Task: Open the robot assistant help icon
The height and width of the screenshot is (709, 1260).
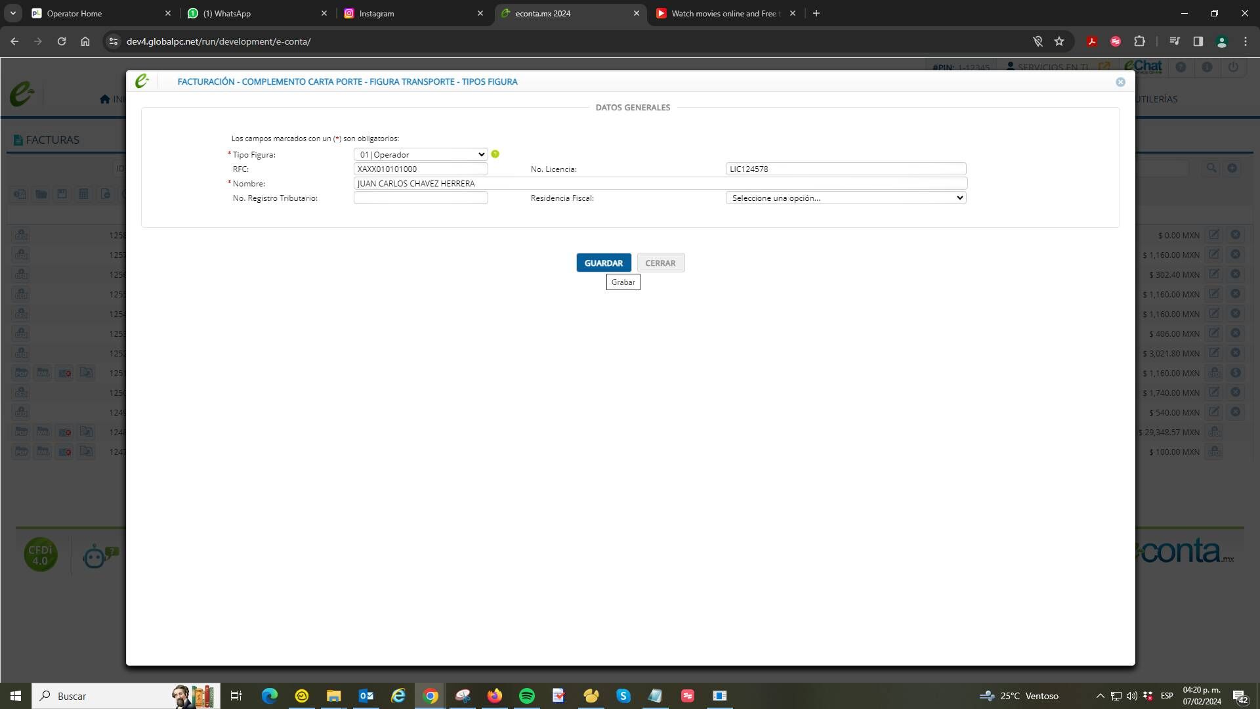Action: [96, 556]
